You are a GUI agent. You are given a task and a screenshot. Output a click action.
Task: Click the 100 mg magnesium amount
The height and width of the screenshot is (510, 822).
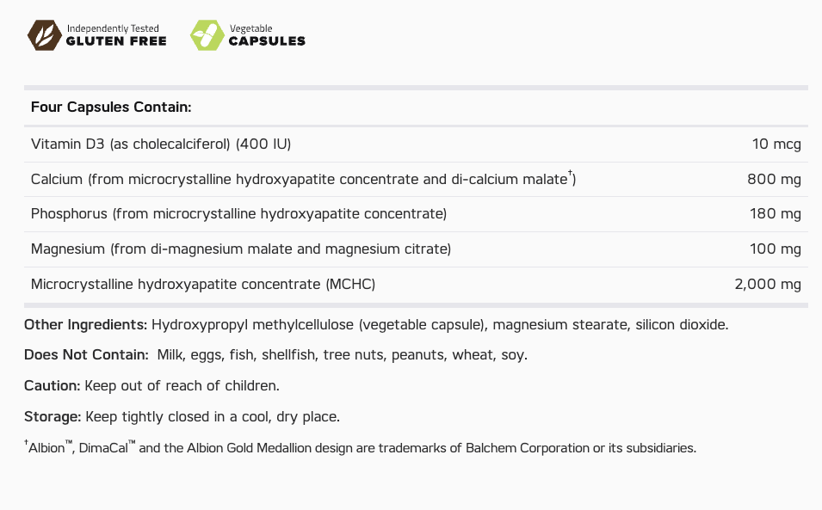[x=775, y=249]
